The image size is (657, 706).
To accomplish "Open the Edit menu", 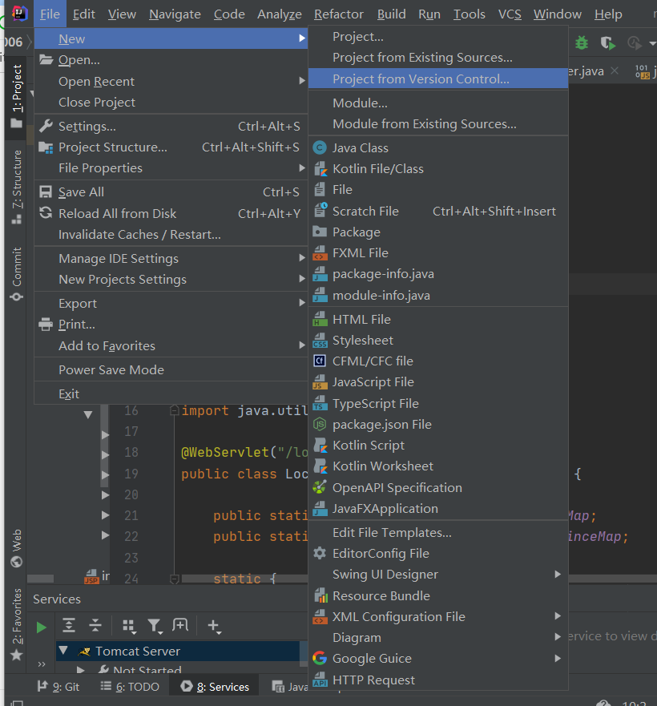I will [x=84, y=14].
